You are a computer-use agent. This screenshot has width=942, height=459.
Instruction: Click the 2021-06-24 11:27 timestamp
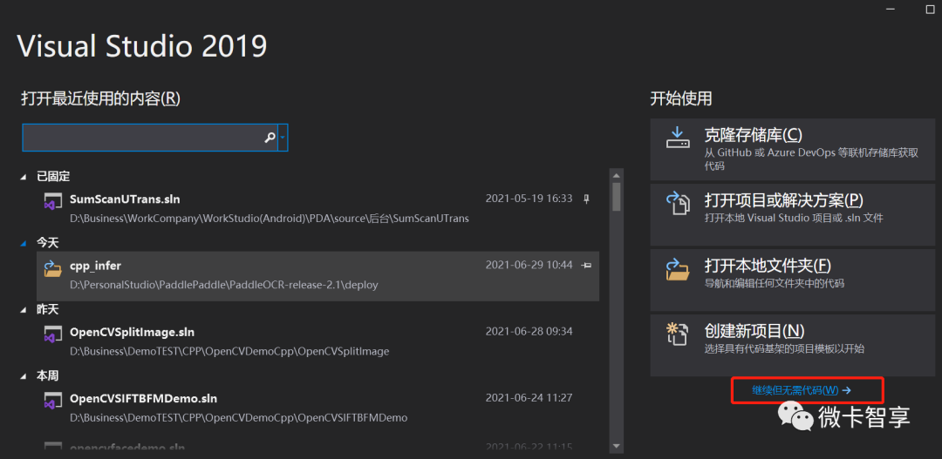pos(529,397)
